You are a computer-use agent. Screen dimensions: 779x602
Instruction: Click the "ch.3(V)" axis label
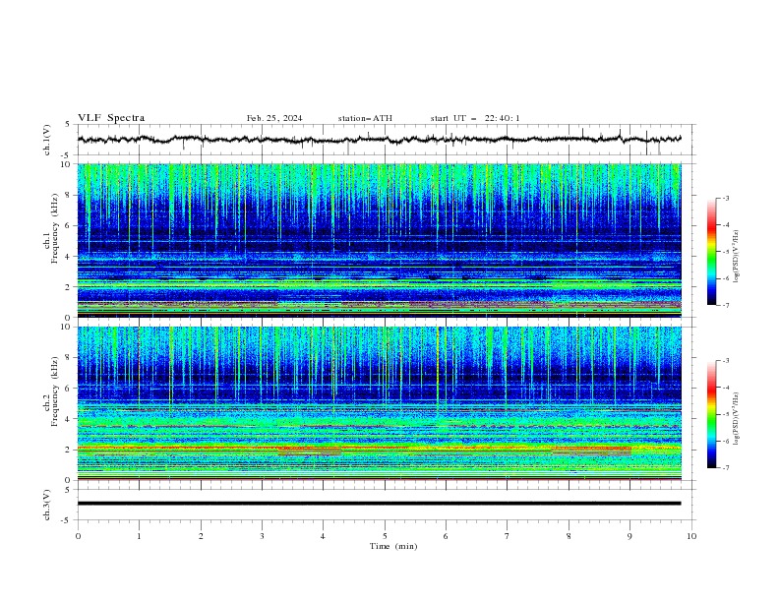[x=47, y=505]
